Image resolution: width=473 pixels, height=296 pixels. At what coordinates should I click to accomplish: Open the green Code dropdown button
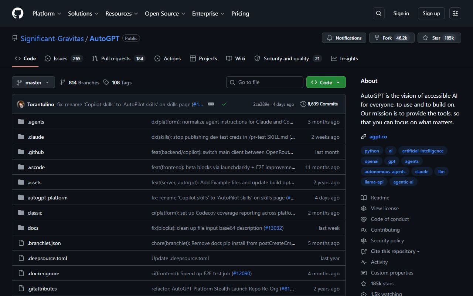tap(326, 82)
